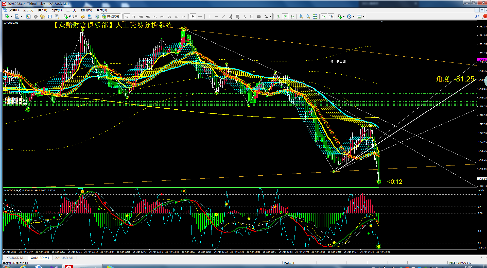Pick the vertical line drawing tool
The image size is (487, 268).
tap(209, 16)
